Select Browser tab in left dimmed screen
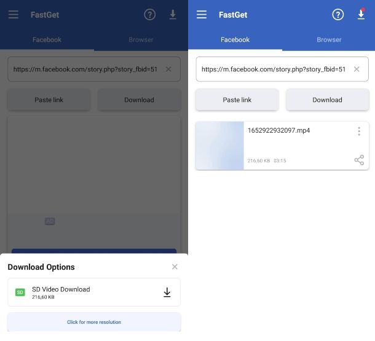 [141, 40]
